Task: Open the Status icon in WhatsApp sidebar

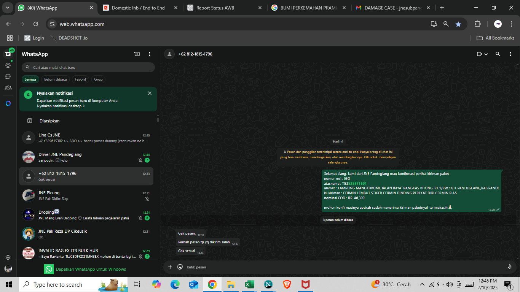Action: (x=8, y=65)
